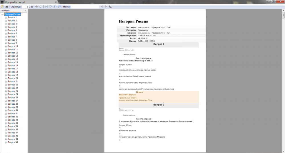Image resolution: width=285 pixels, height=153 pixels.
Task: Jump to bookmark Вопрос 8
Action: pos(12,40)
